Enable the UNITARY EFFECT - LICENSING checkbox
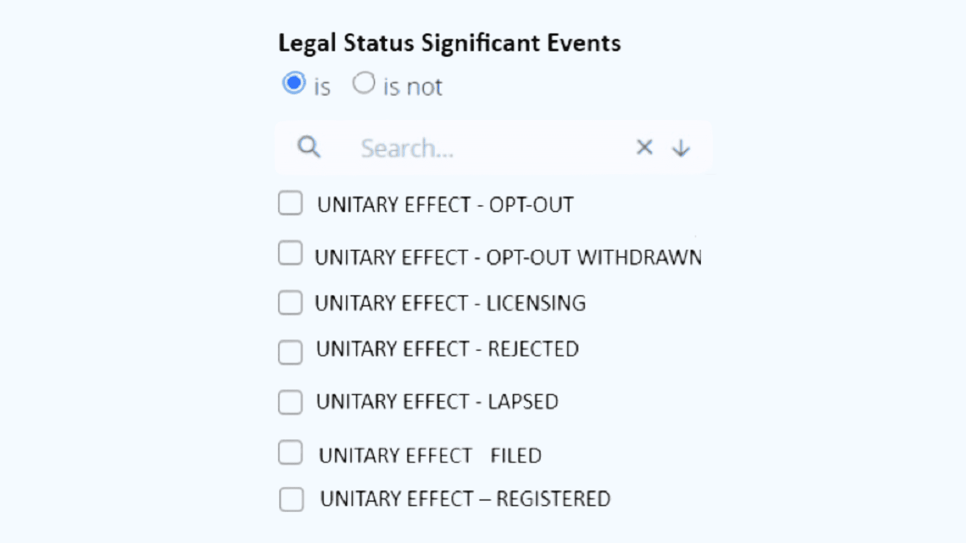966x543 pixels. (290, 302)
